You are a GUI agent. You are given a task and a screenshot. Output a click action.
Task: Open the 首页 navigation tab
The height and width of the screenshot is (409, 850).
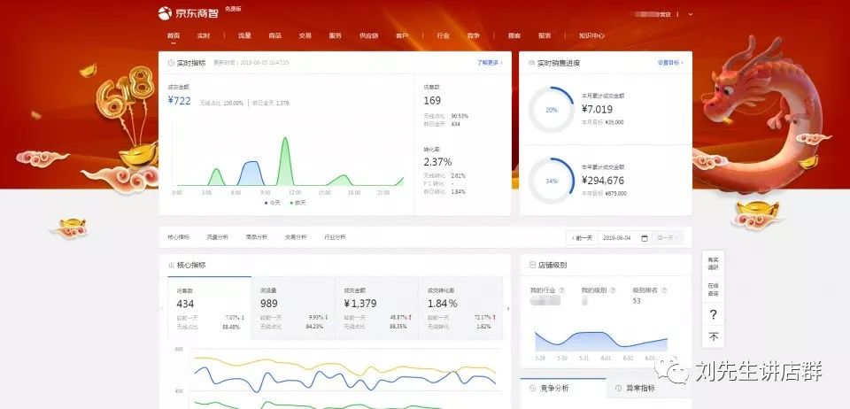click(x=174, y=35)
